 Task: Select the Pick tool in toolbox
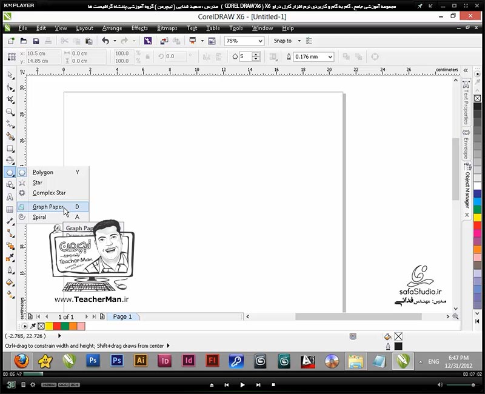[x=10, y=75]
